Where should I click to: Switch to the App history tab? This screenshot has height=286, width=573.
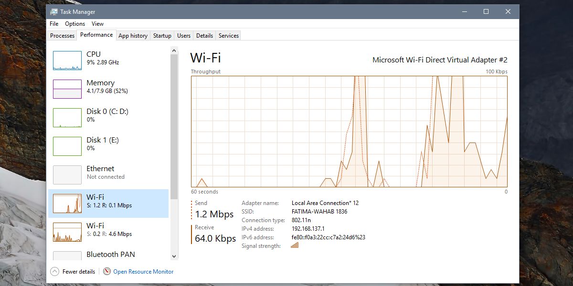(133, 36)
